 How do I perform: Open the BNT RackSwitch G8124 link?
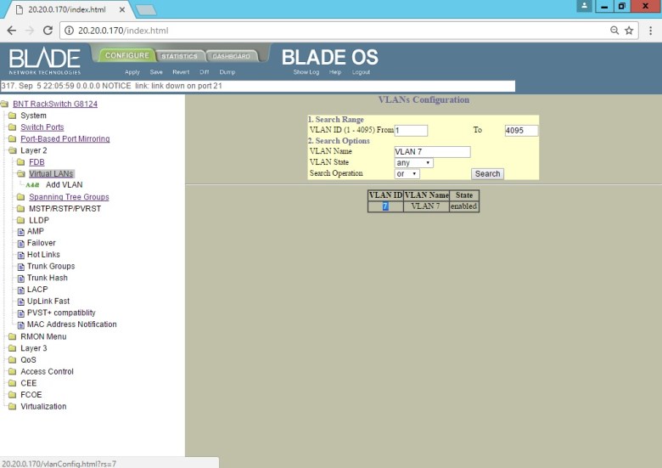(55, 104)
